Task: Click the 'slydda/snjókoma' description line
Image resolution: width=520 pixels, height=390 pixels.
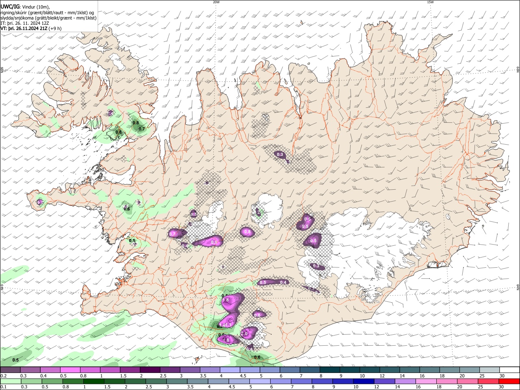Action: [x=48, y=18]
